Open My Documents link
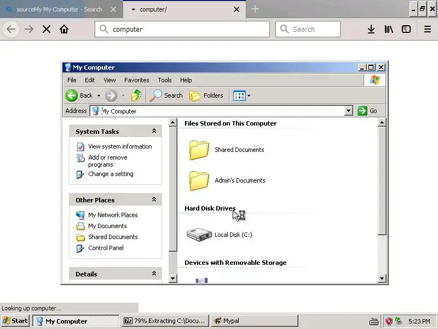Viewport: 438px width, 329px height. pyautogui.click(x=107, y=226)
